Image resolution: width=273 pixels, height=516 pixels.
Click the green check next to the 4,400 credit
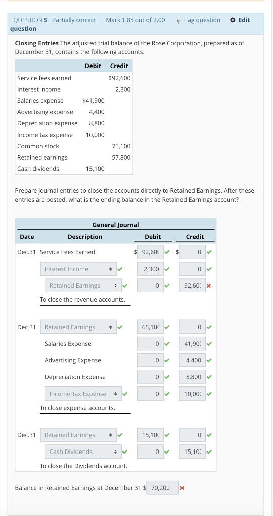pos(209,360)
